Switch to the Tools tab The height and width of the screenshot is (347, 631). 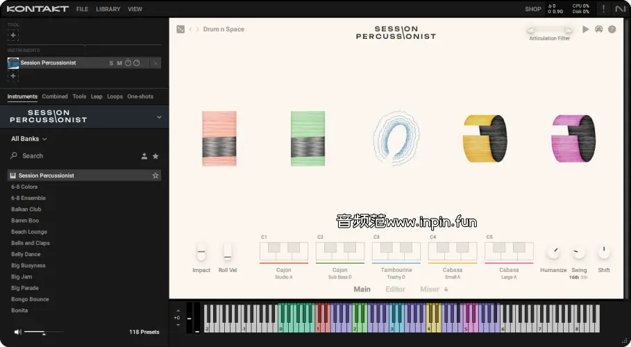(79, 96)
